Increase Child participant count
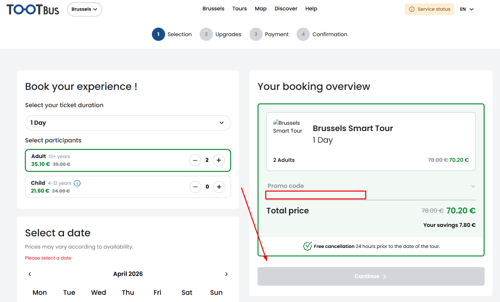The image size is (500, 302). pos(219,187)
